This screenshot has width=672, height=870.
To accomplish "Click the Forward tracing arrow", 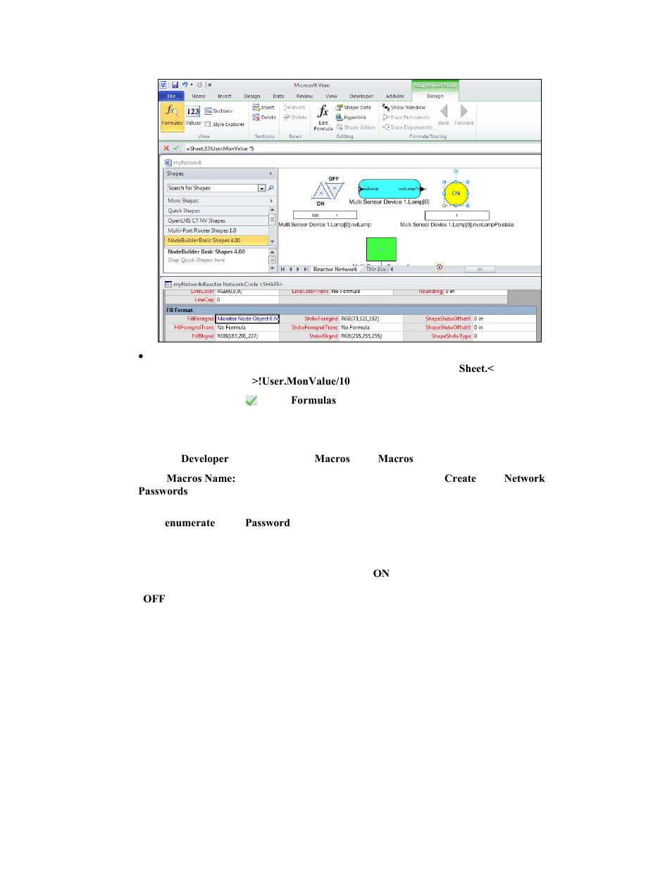I will tap(464, 114).
